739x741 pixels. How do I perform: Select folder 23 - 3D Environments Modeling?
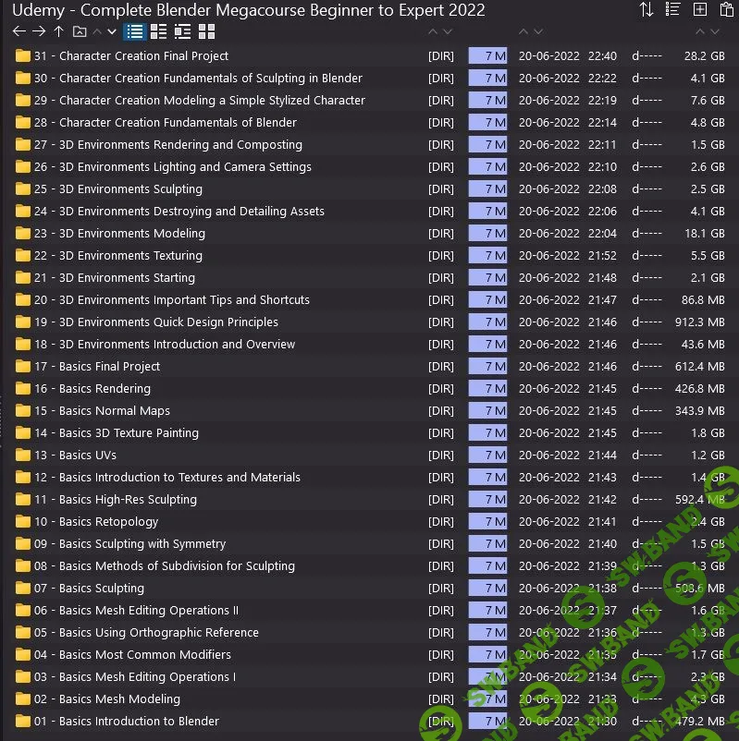(x=131, y=233)
